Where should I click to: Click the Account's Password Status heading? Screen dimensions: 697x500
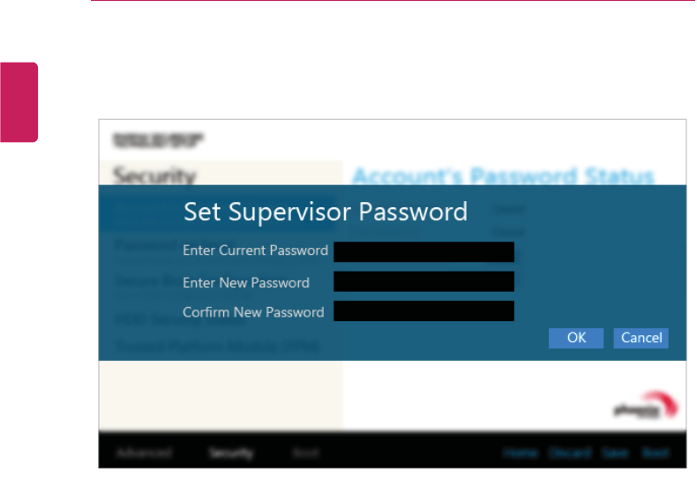pyautogui.click(x=503, y=175)
